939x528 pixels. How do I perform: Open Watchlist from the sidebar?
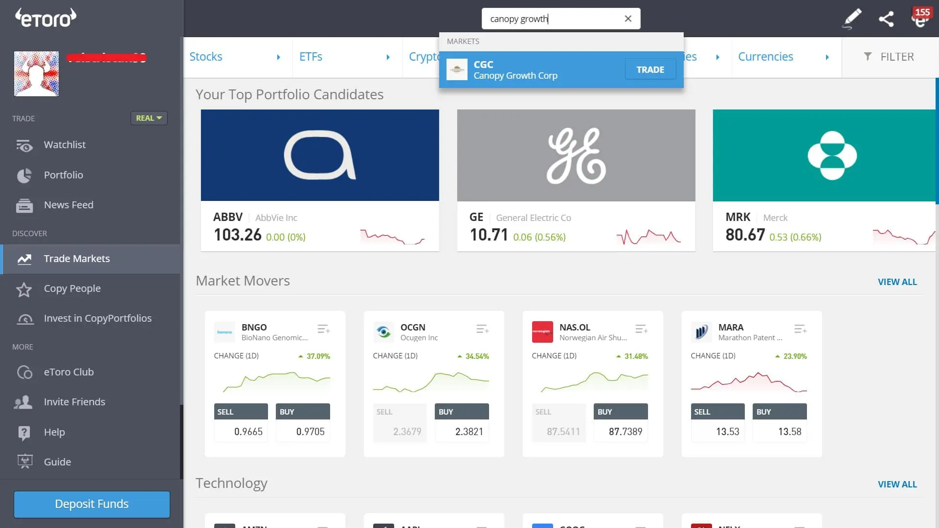pos(65,145)
